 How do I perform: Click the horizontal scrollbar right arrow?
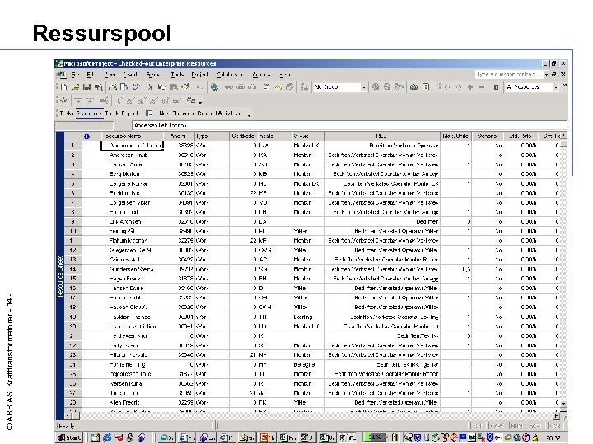click(x=556, y=416)
